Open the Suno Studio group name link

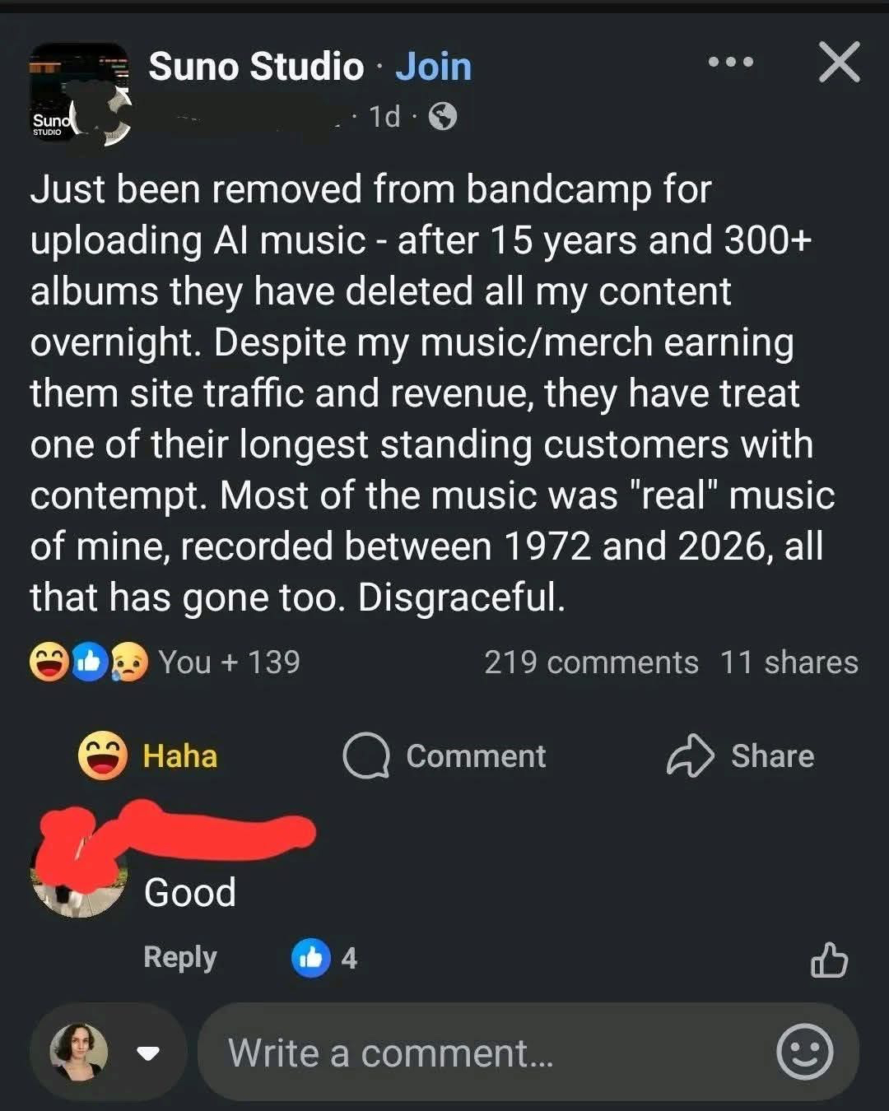click(256, 67)
